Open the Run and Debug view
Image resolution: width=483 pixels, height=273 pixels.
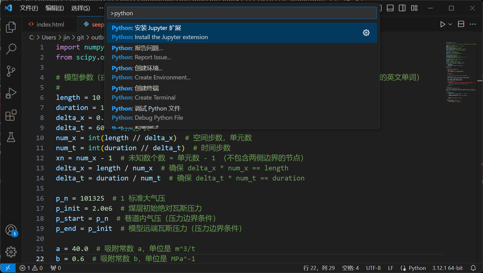(x=11, y=93)
